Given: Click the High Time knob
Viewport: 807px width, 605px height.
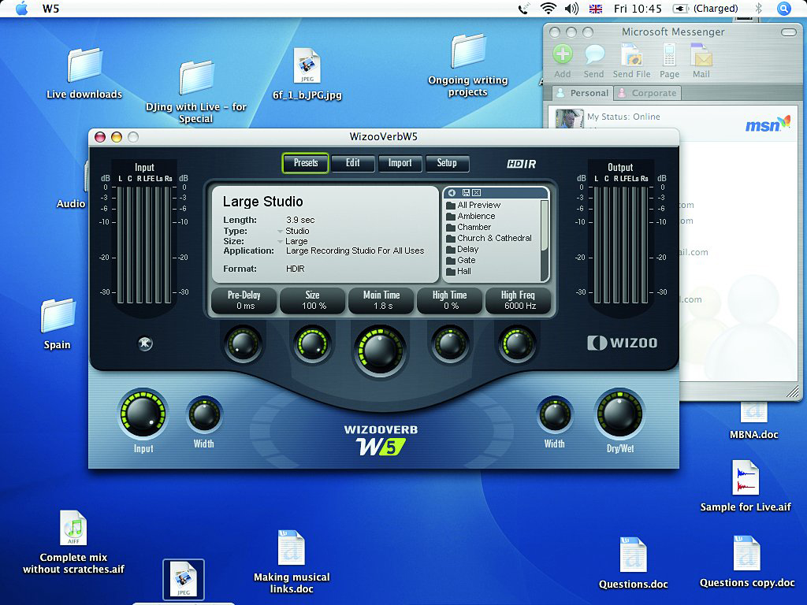Looking at the screenshot, I should (449, 343).
